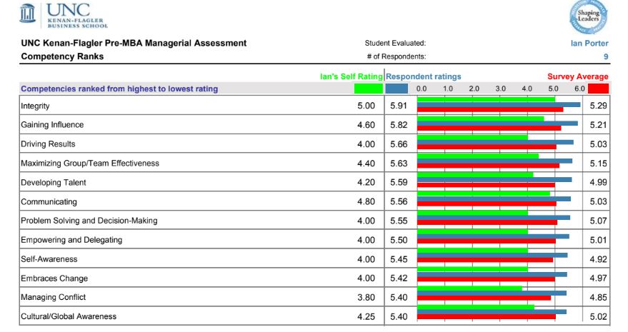The image size is (628, 332).
Task: Click Managing Conflict survey average 4.85
Action: click(x=599, y=297)
